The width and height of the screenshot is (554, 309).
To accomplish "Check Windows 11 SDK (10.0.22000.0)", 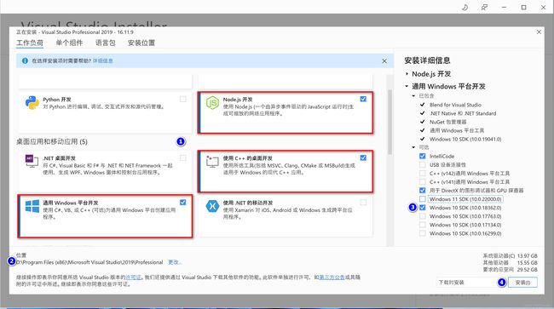I will 423,199.
